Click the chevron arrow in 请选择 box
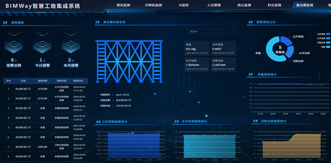 [x=232, y=31]
